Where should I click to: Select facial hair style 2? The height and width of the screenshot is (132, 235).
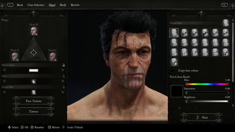[184, 33]
